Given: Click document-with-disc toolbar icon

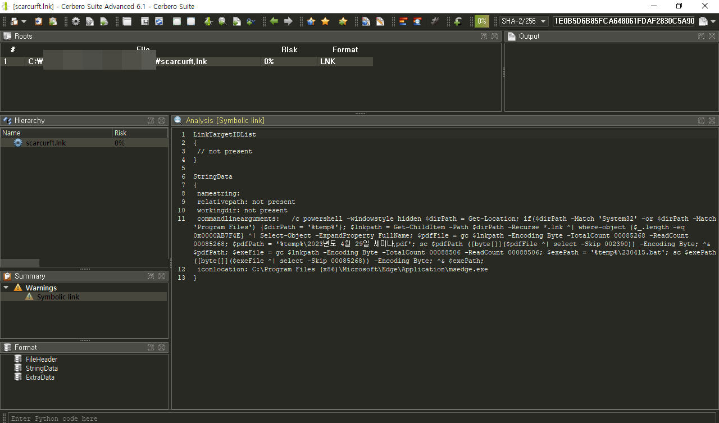Looking at the screenshot, I should click(90, 21).
